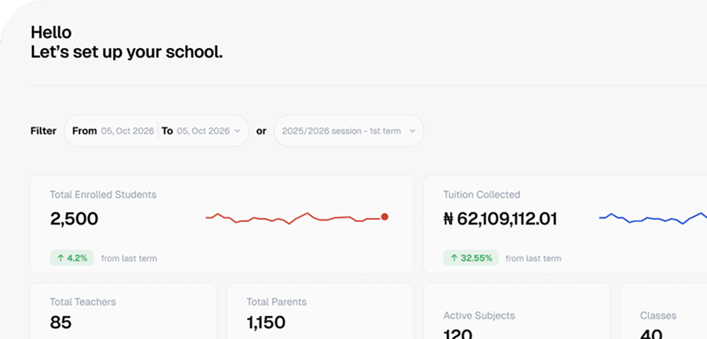Open the To date picker field
This screenshot has width=707, height=339.
point(196,131)
